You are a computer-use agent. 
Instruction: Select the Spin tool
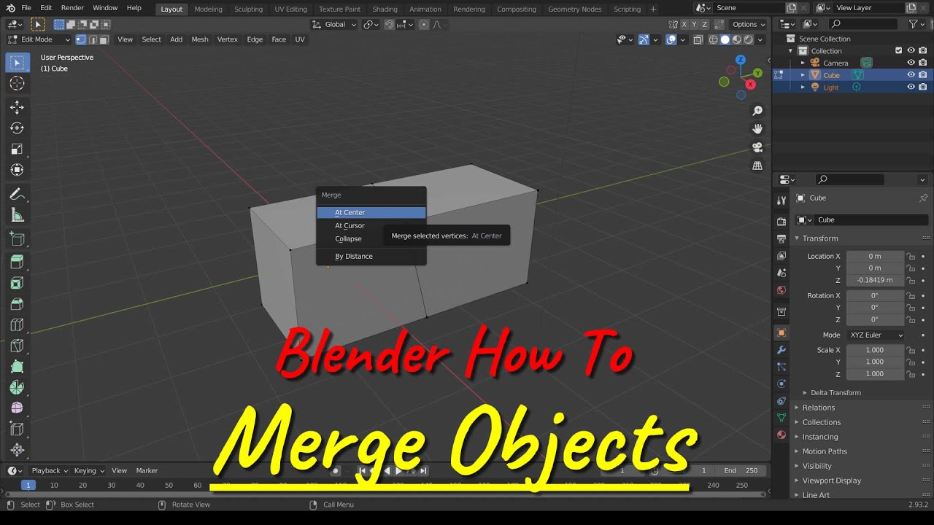pos(17,389)
